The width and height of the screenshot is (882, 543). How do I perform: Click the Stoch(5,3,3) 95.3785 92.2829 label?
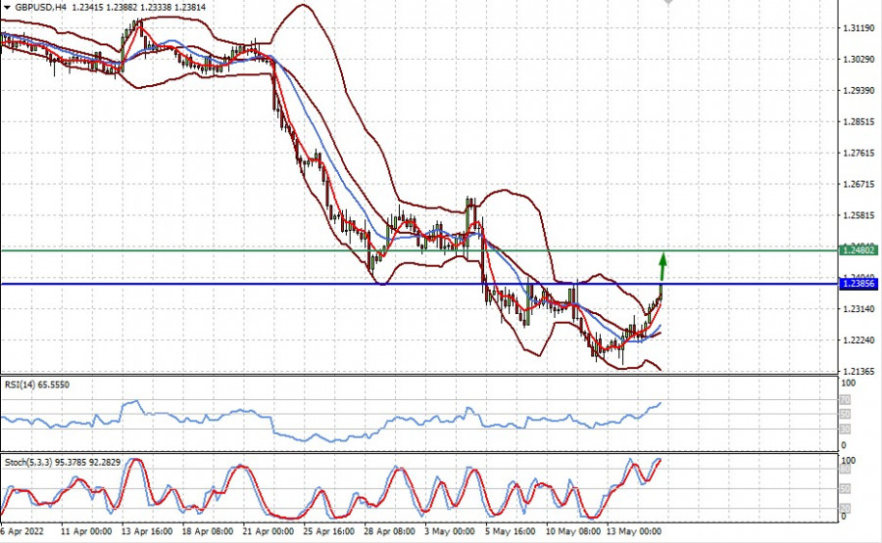click(x=63, y=462)
